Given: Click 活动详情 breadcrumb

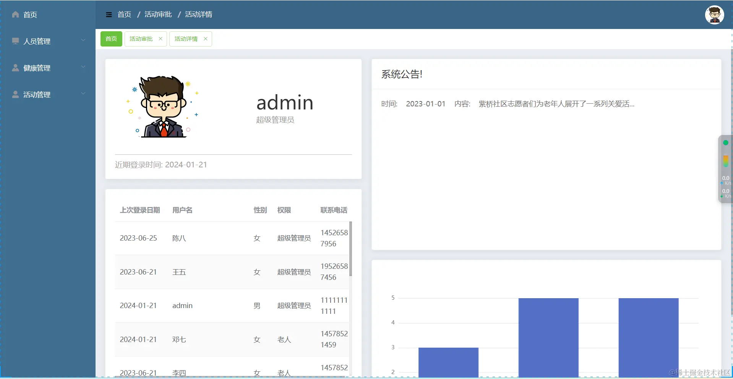Looking at the screenshot, I should 199,14.
